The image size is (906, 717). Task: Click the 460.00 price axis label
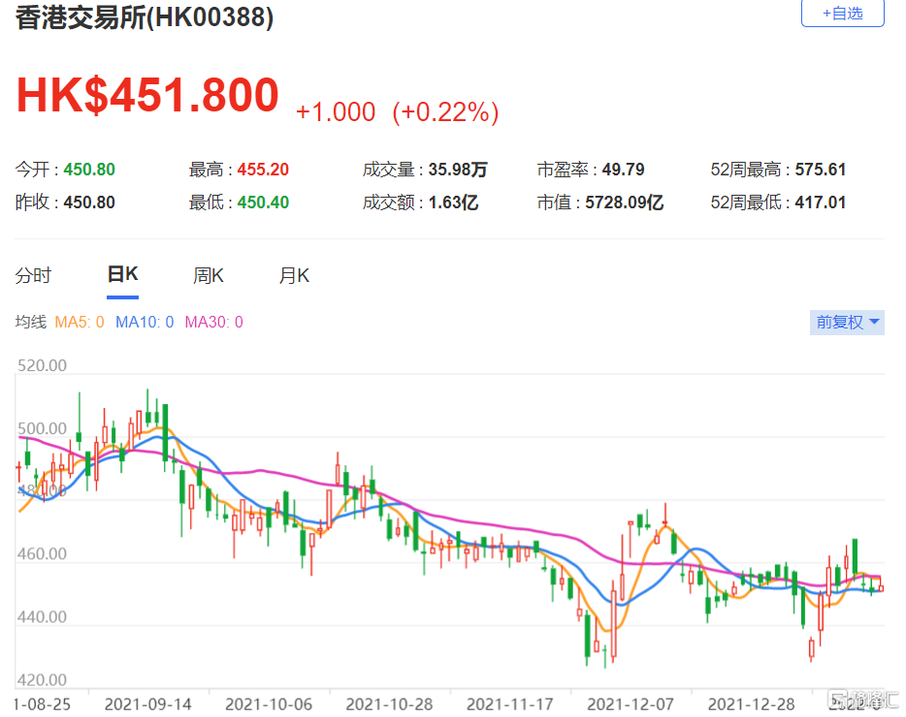(42, 554)
